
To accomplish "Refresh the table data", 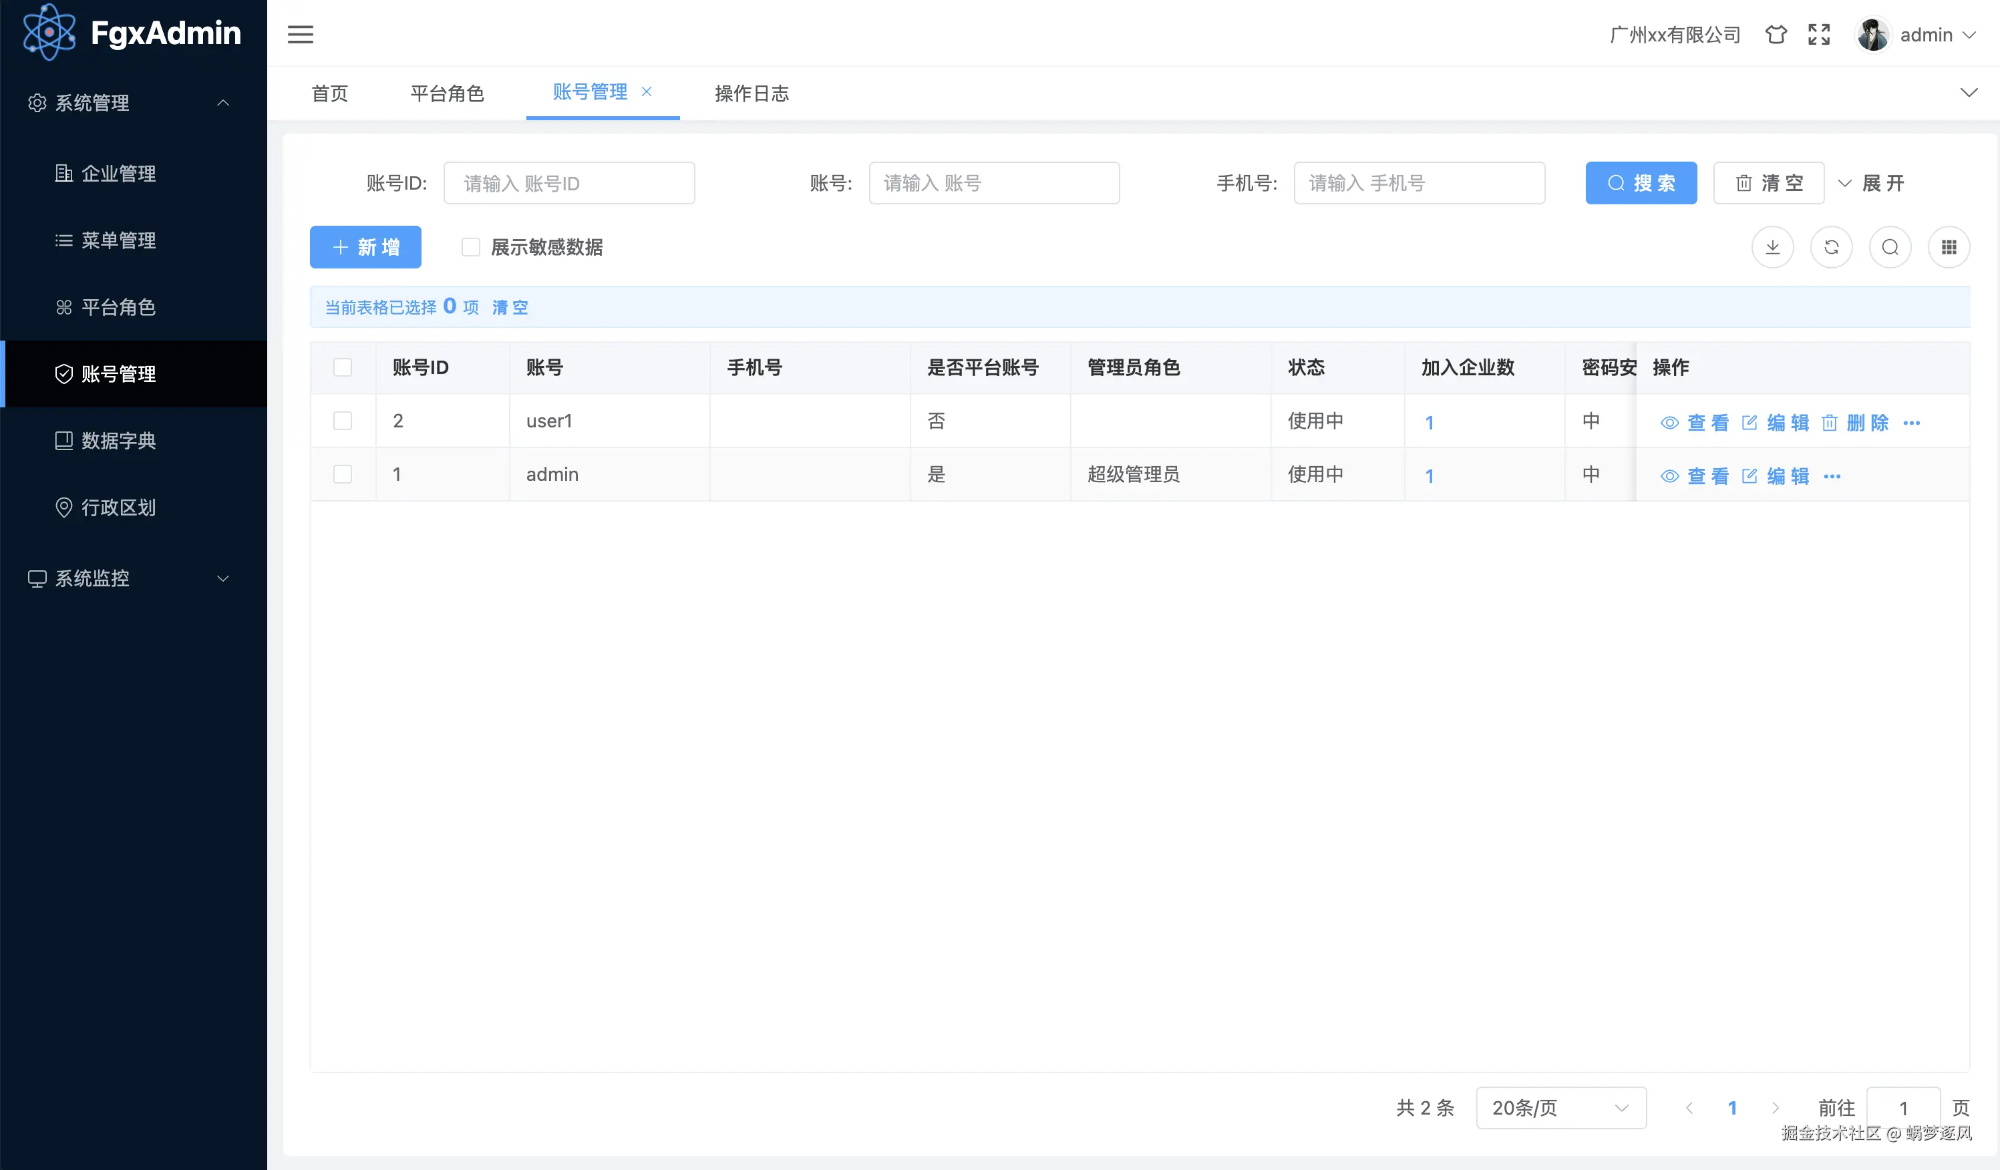I will 1832,246.
